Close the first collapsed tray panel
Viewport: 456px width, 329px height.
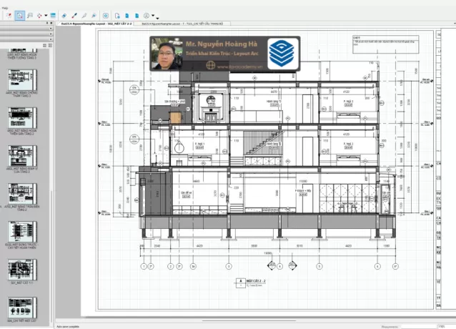point(51,29)
